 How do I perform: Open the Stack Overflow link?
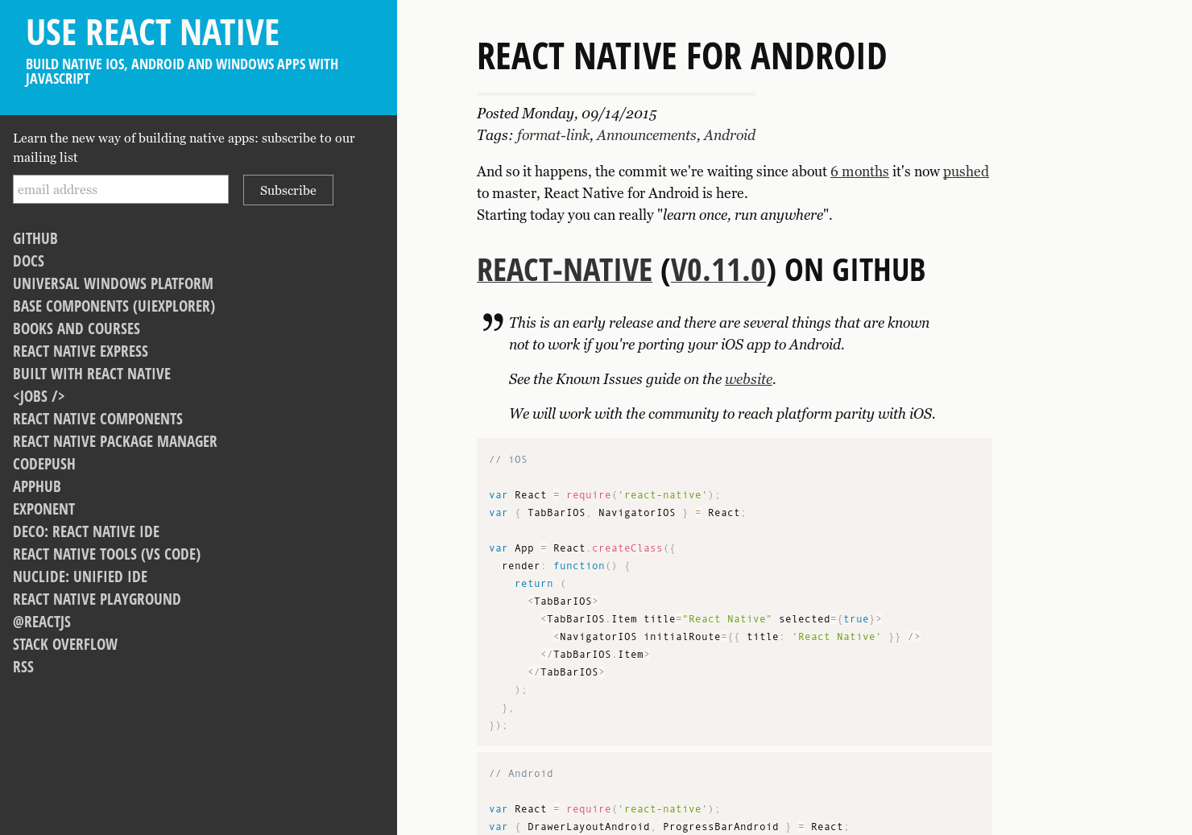tap(65, 644)
